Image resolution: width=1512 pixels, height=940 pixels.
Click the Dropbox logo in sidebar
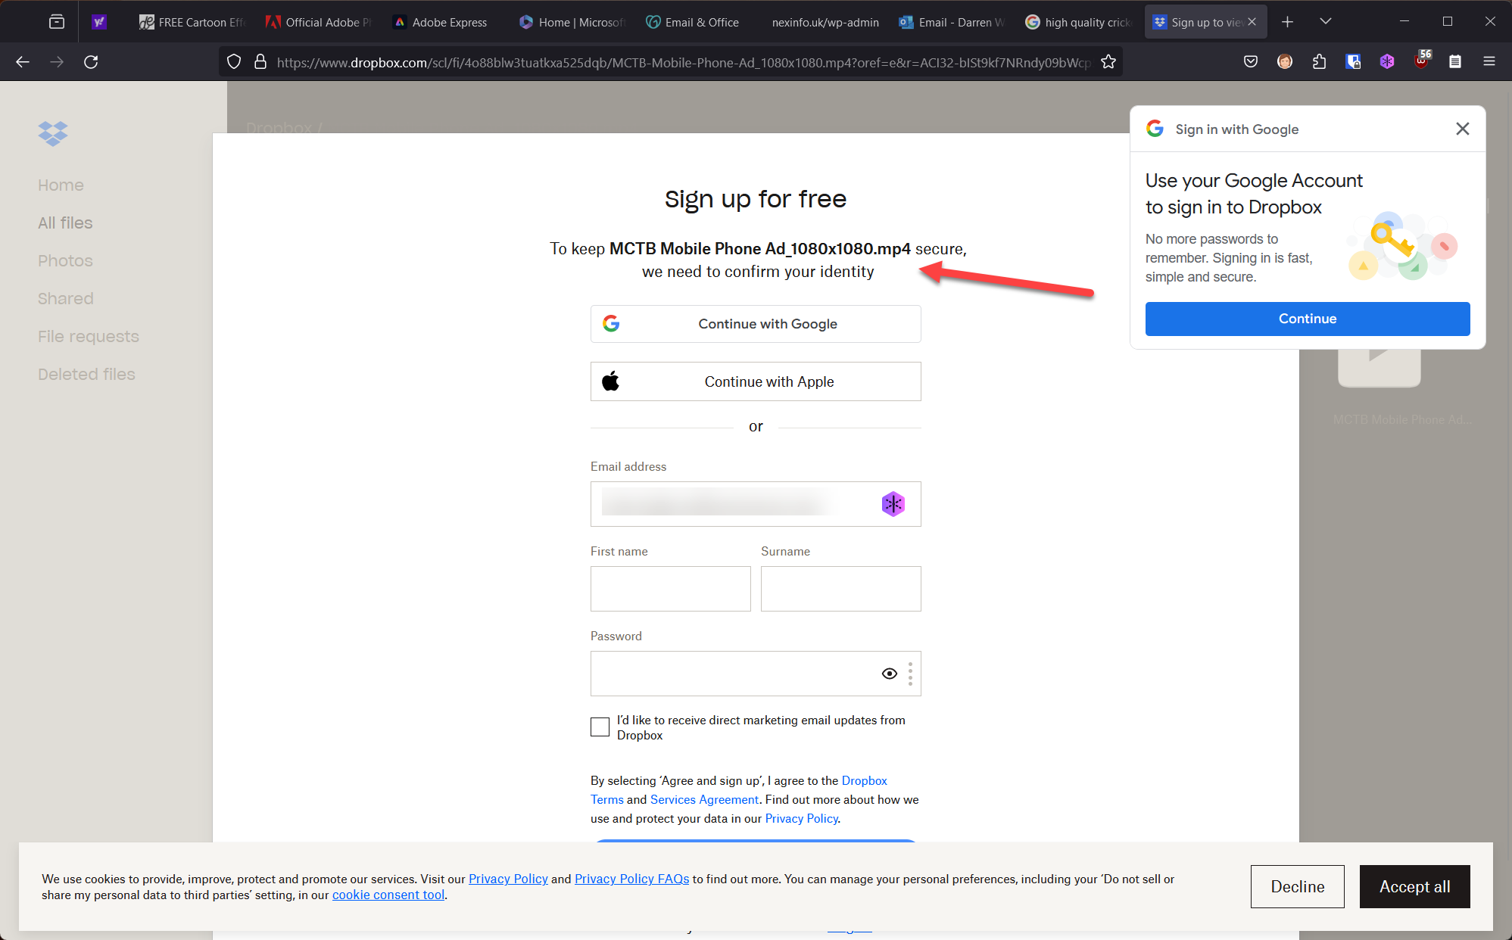click(x=53, y=133)
